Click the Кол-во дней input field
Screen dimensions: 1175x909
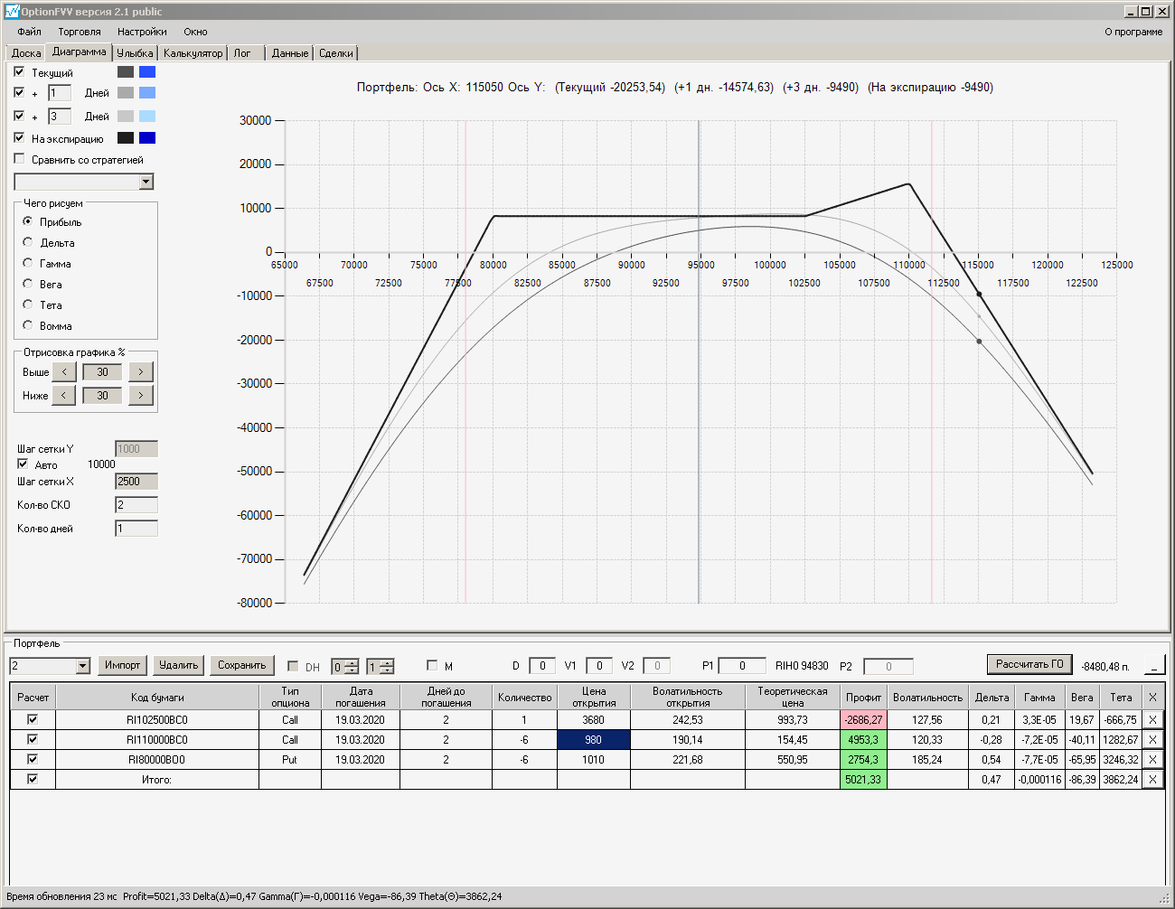136,529
